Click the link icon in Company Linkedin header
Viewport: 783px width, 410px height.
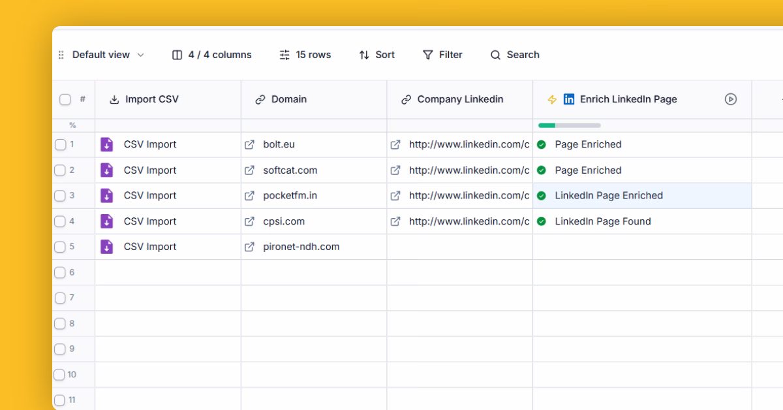point(406,99)
